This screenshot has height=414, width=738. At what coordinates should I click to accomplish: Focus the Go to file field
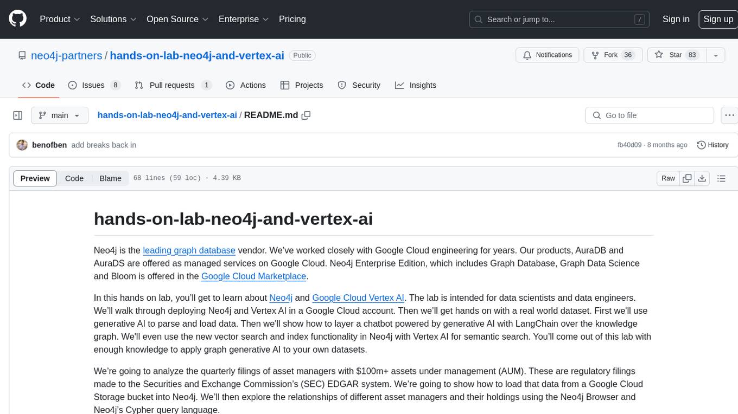point(650,115)
